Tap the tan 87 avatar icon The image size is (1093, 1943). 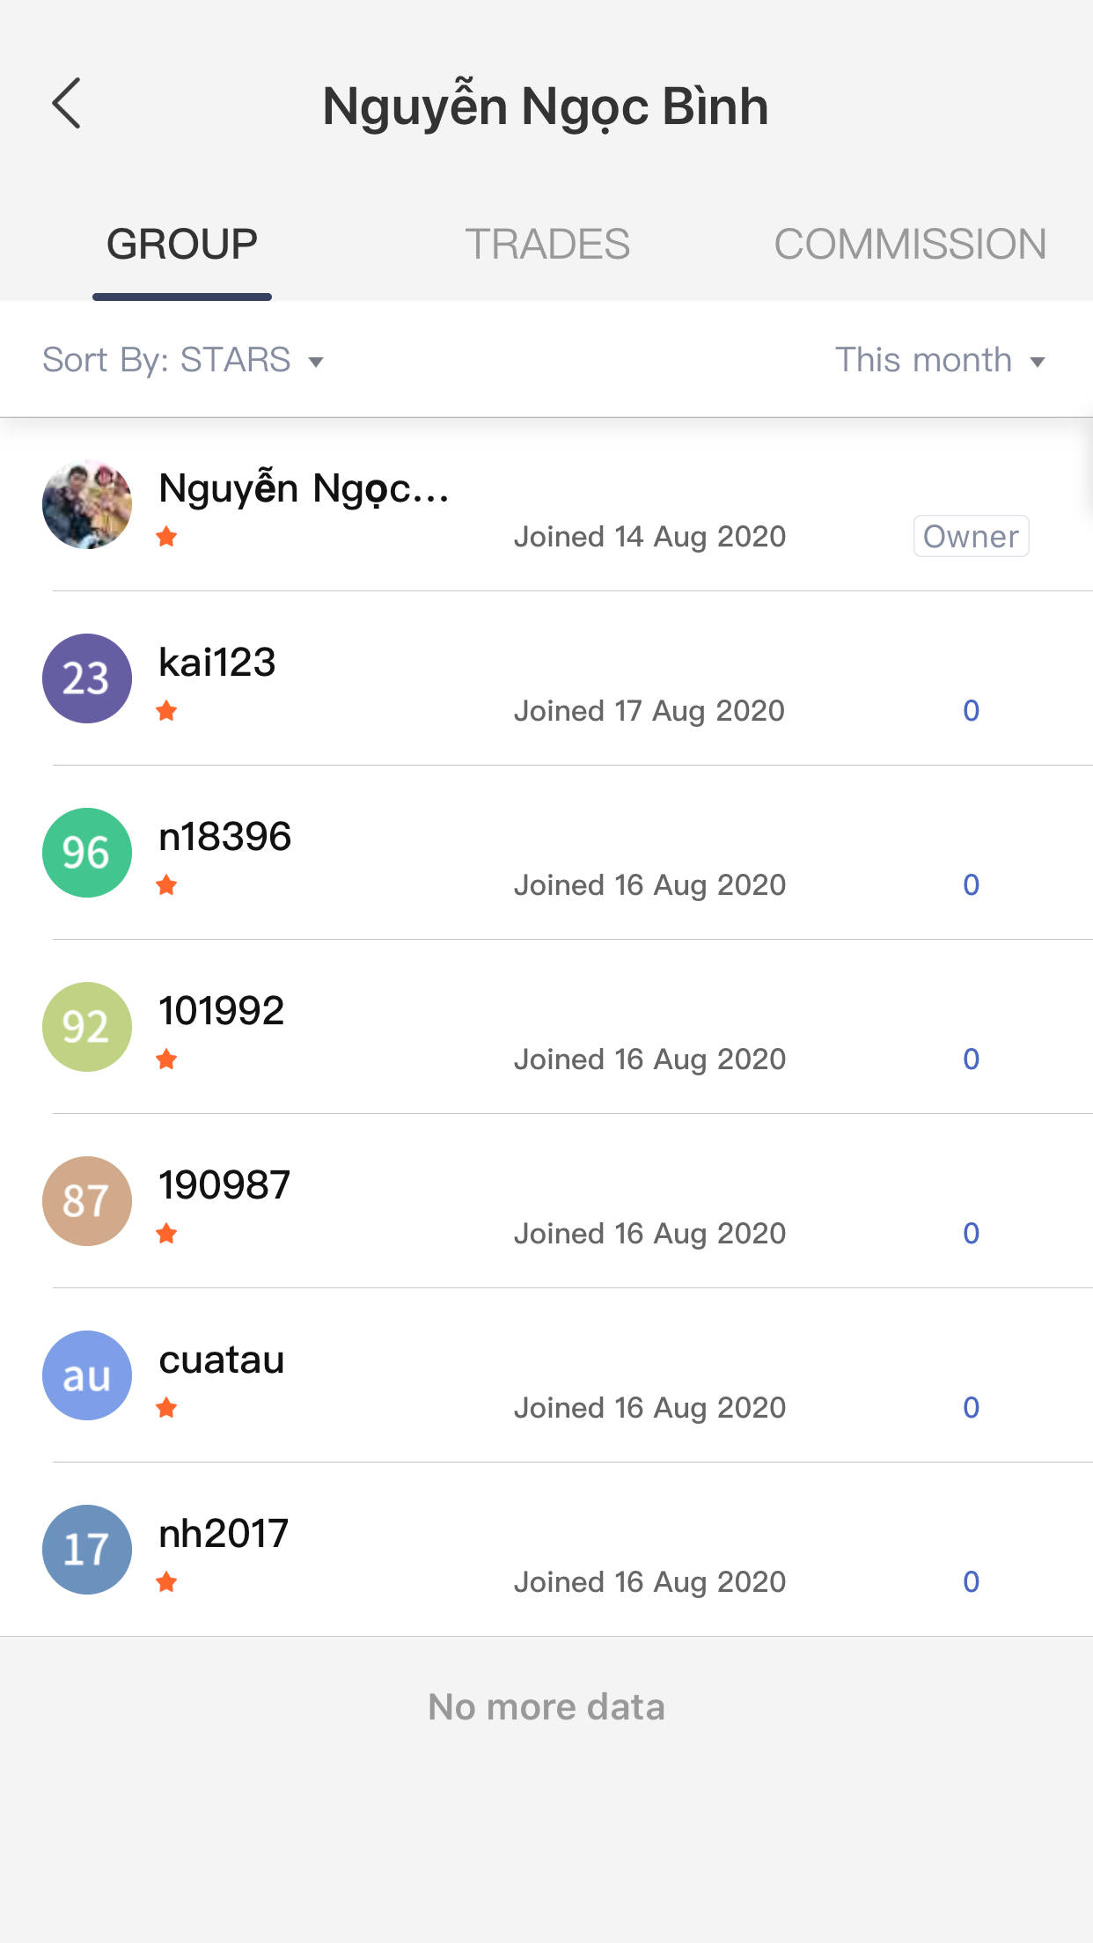point(87,1201)
